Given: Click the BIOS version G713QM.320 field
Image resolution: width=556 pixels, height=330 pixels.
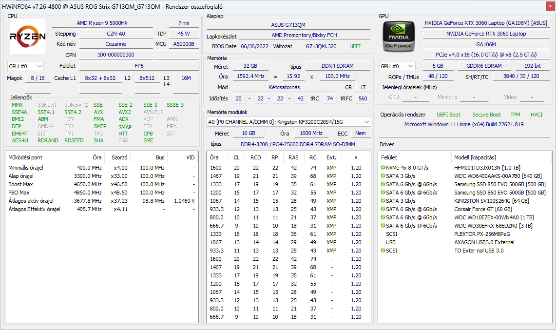Looking at the screenshot, I should click(x=321, y=46).
